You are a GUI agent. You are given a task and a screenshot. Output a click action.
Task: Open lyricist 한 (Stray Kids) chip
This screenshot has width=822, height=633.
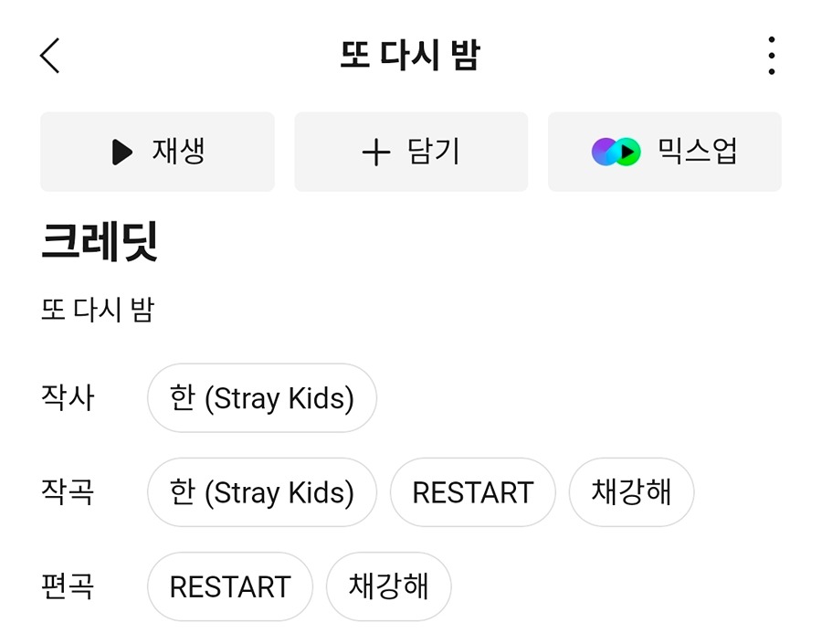pos(262,398)
